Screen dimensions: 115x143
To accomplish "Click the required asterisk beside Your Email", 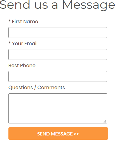I will click(10, 43).
